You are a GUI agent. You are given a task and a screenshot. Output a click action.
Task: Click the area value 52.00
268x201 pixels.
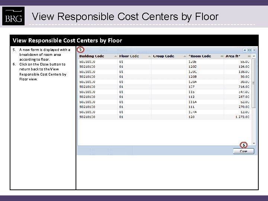(x=245, y=102)
